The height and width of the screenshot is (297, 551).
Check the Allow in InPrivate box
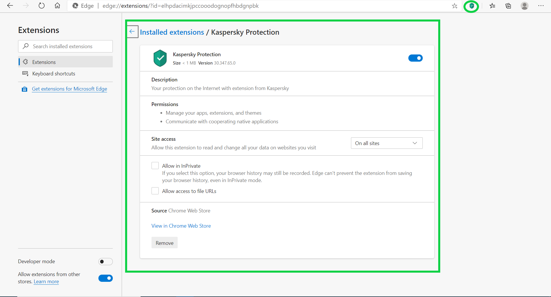point(155,166)
